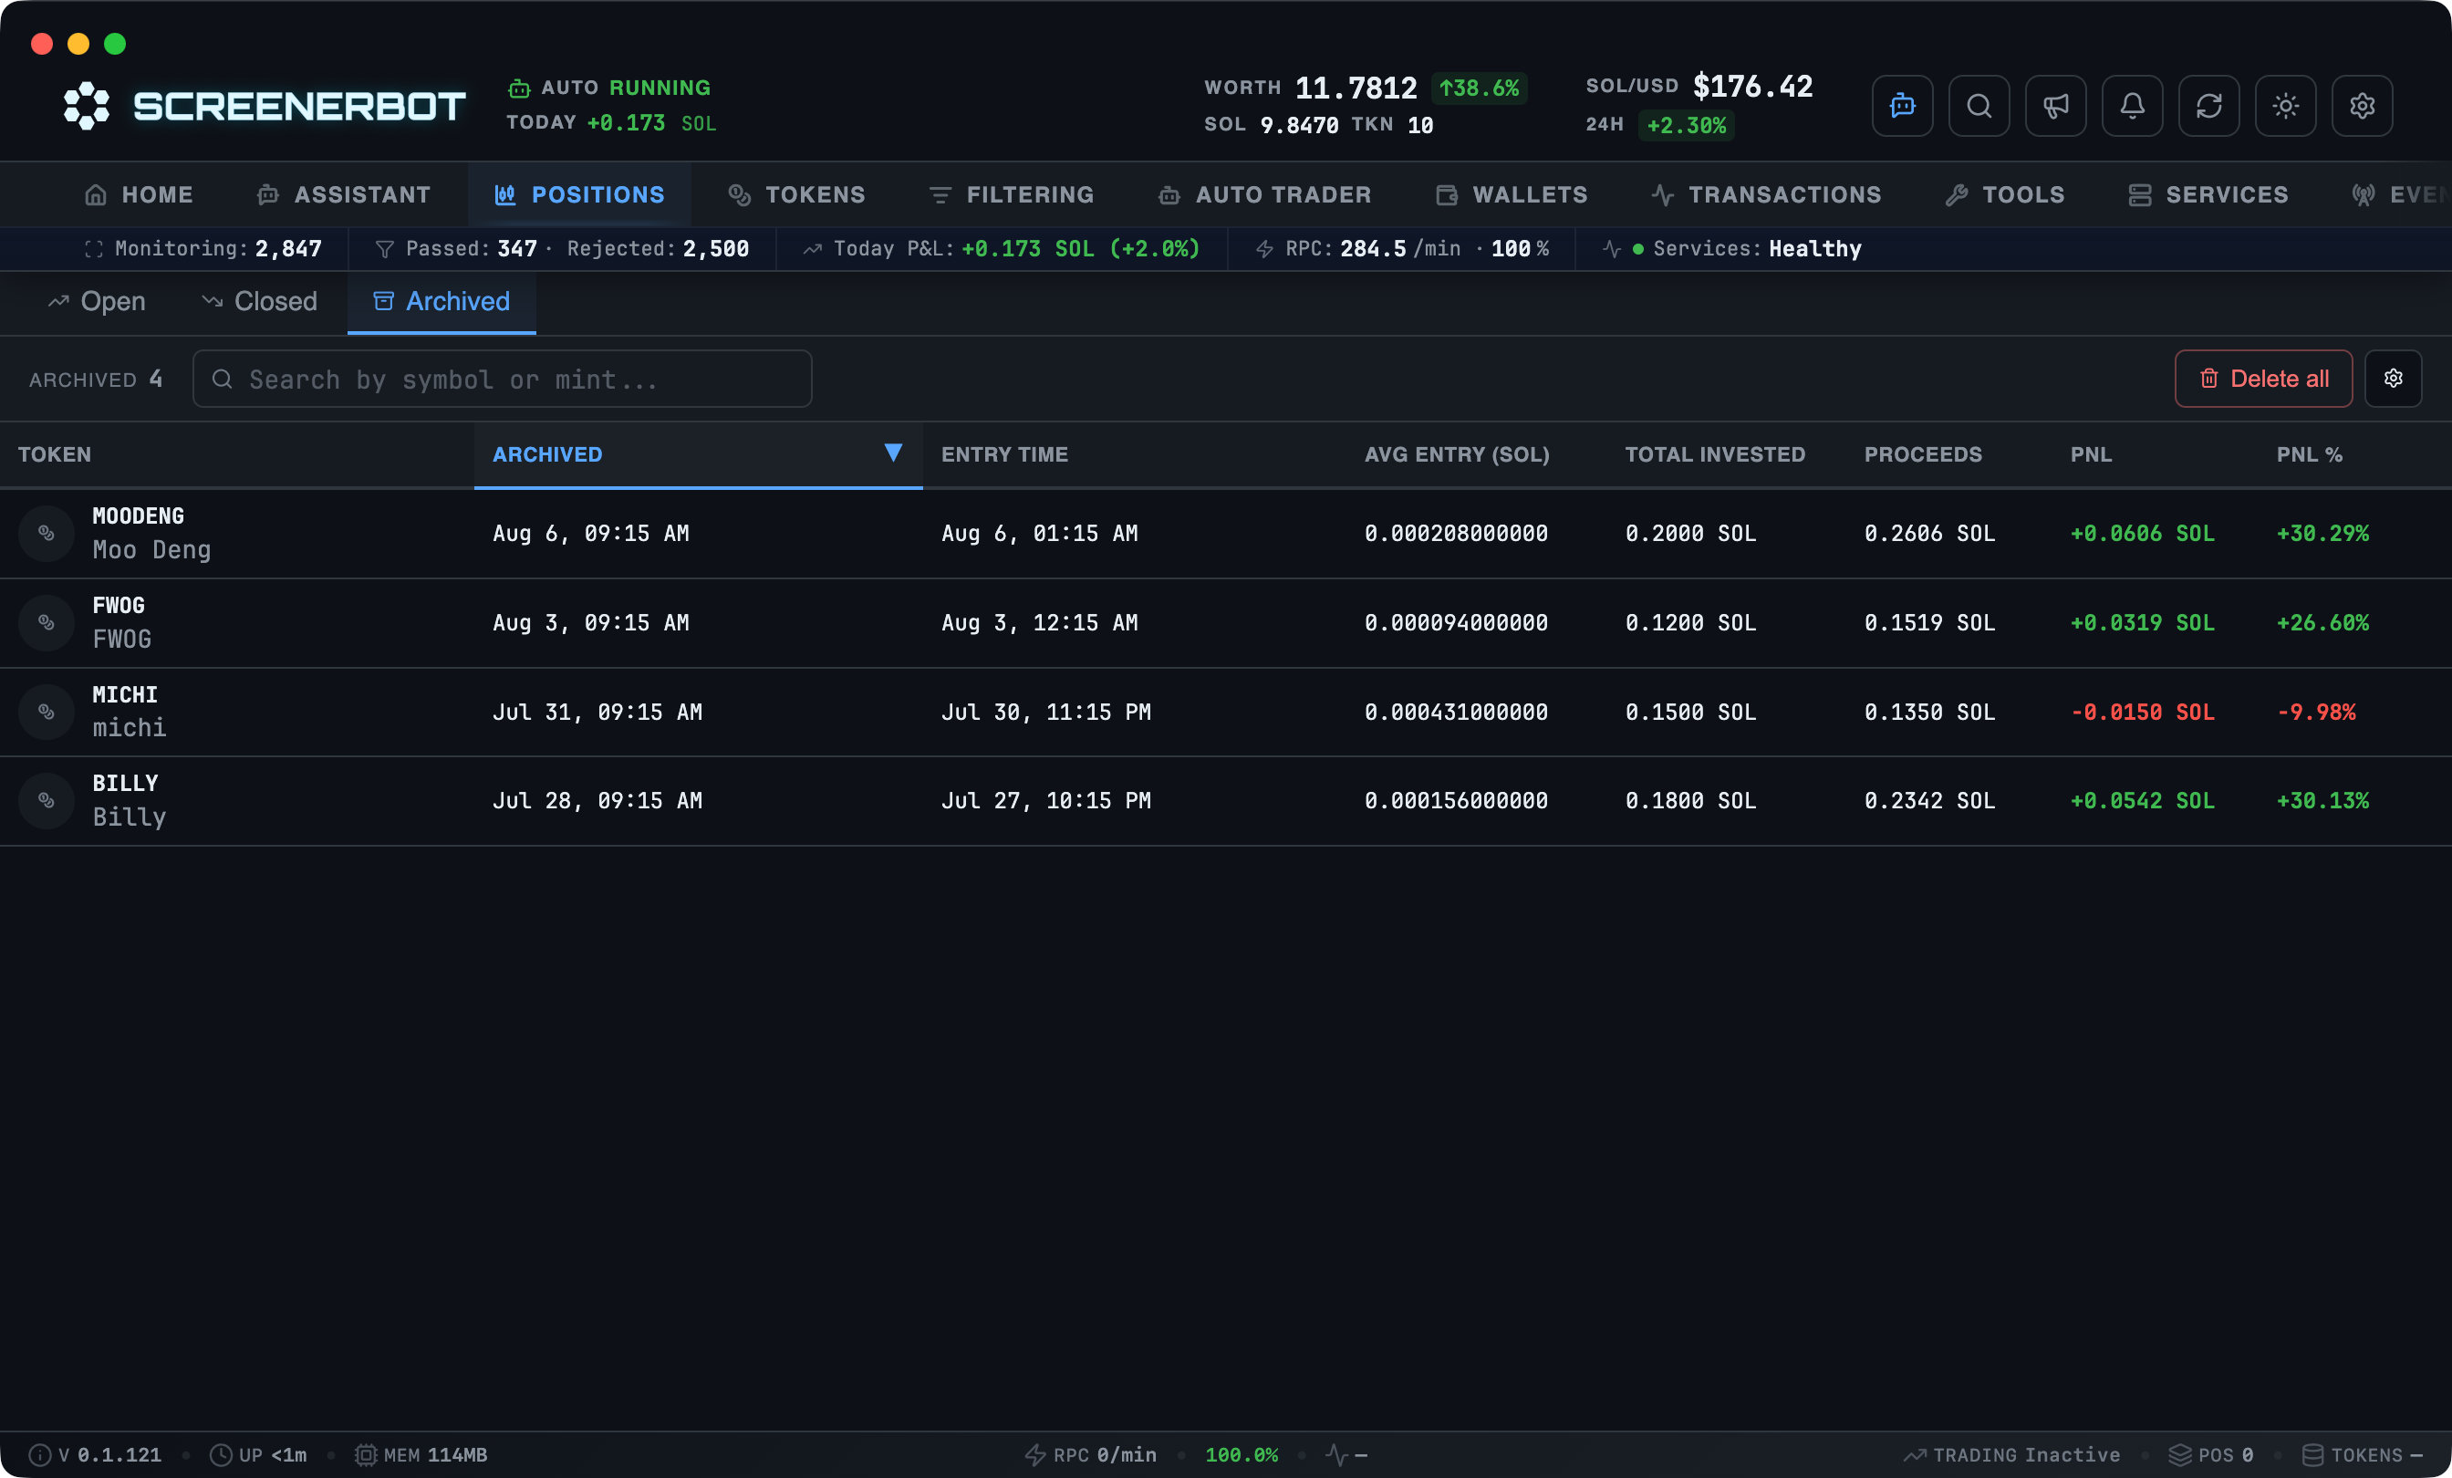The height and width of the screenshot is (1478, 2452).
Task: Switch to the FILTERING tab
Action: coord(1010,195)
